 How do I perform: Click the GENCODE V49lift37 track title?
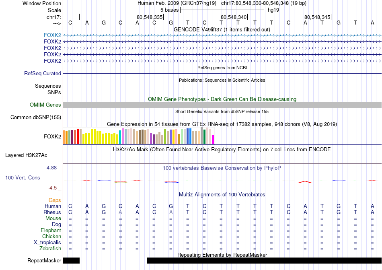(x=222, y=29)
